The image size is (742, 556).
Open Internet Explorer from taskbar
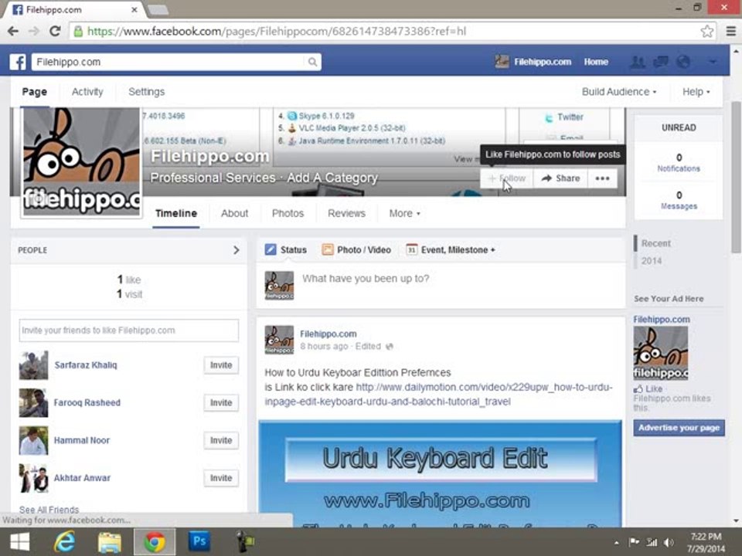pyautogui.click(x=64, y=542)
